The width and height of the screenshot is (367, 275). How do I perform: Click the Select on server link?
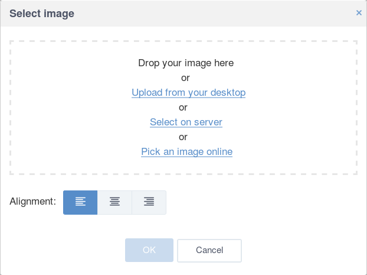[x=186, y=122]
